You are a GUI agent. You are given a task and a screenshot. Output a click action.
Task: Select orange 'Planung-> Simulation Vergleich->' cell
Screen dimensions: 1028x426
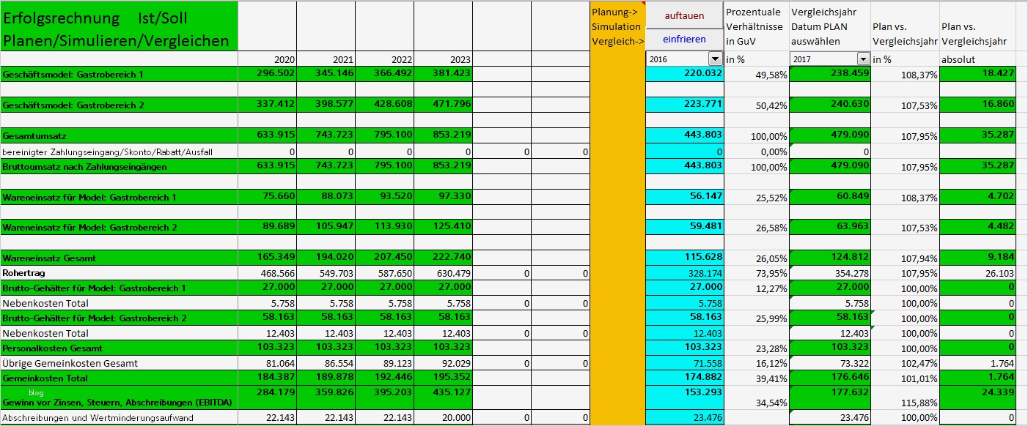[617, 26]
